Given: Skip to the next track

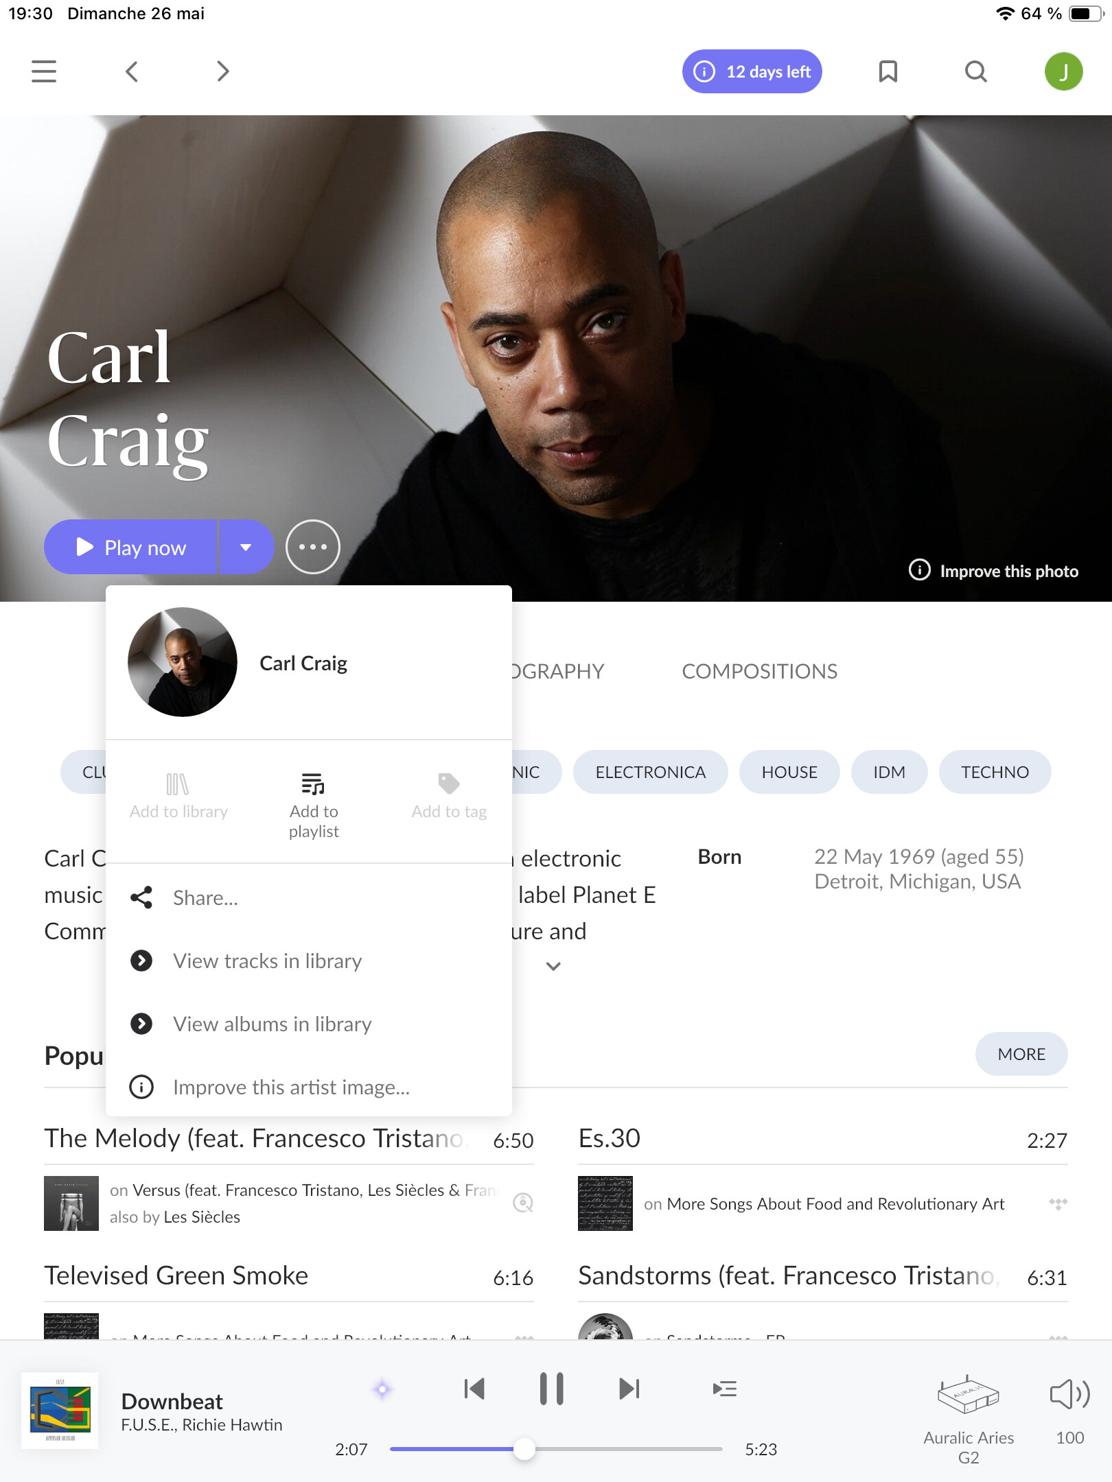Looking at the screenshot, I should pos(629,1389).
